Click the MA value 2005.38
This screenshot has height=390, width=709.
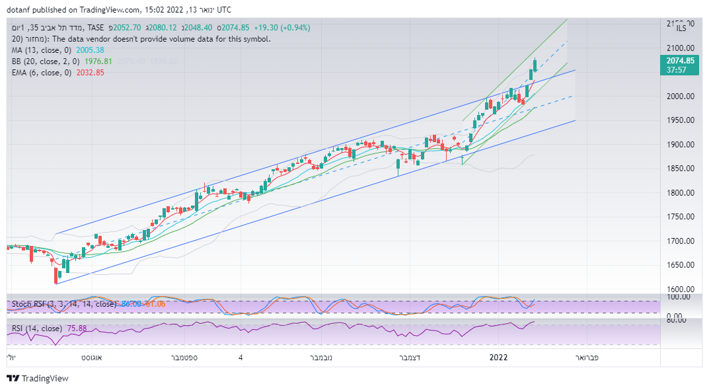90,50
